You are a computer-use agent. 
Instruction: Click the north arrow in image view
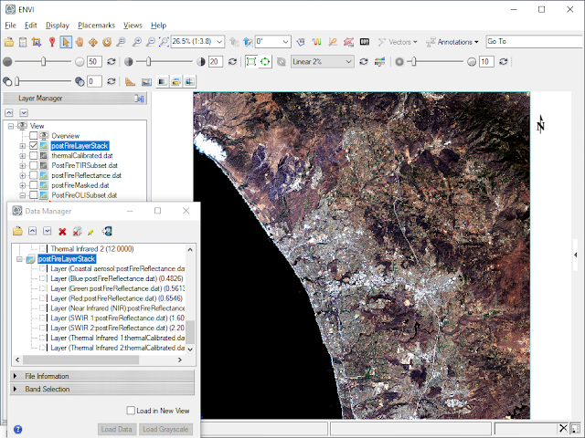click(x=541, y=125)
